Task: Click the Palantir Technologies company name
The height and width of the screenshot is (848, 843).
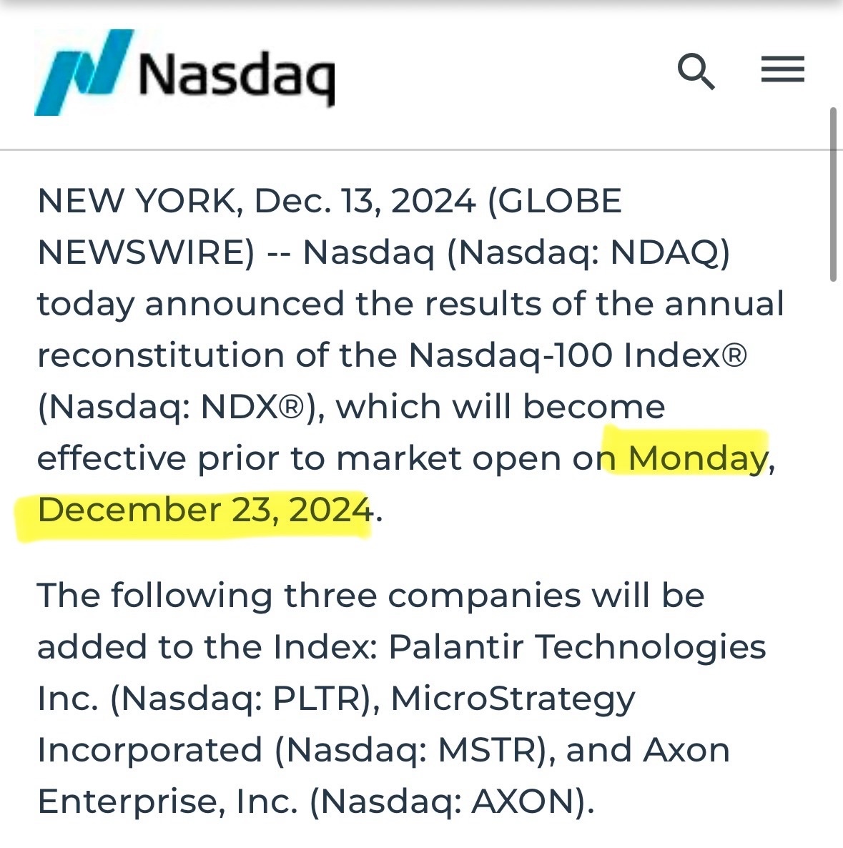Action: tap(577, 647)
